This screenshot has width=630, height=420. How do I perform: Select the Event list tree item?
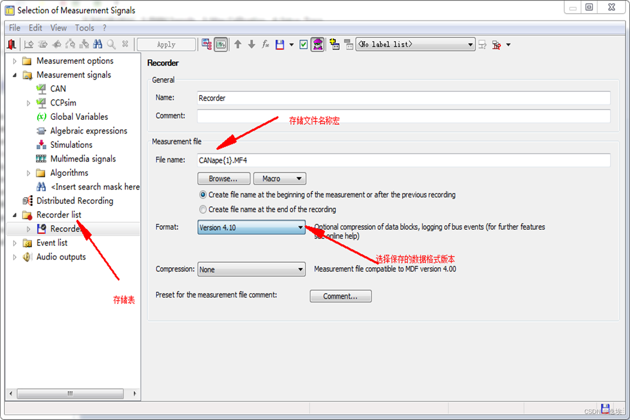tap(52, 243)
